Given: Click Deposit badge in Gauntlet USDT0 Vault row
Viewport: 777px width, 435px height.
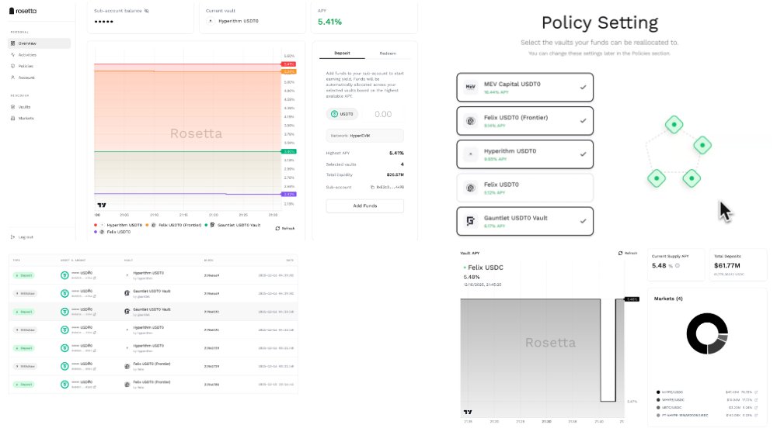Looking at the screenshot, I should (x=24, y=312).
